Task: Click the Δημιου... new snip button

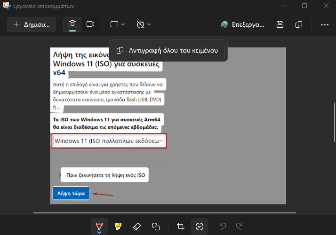Action: [x=32, y=24]
